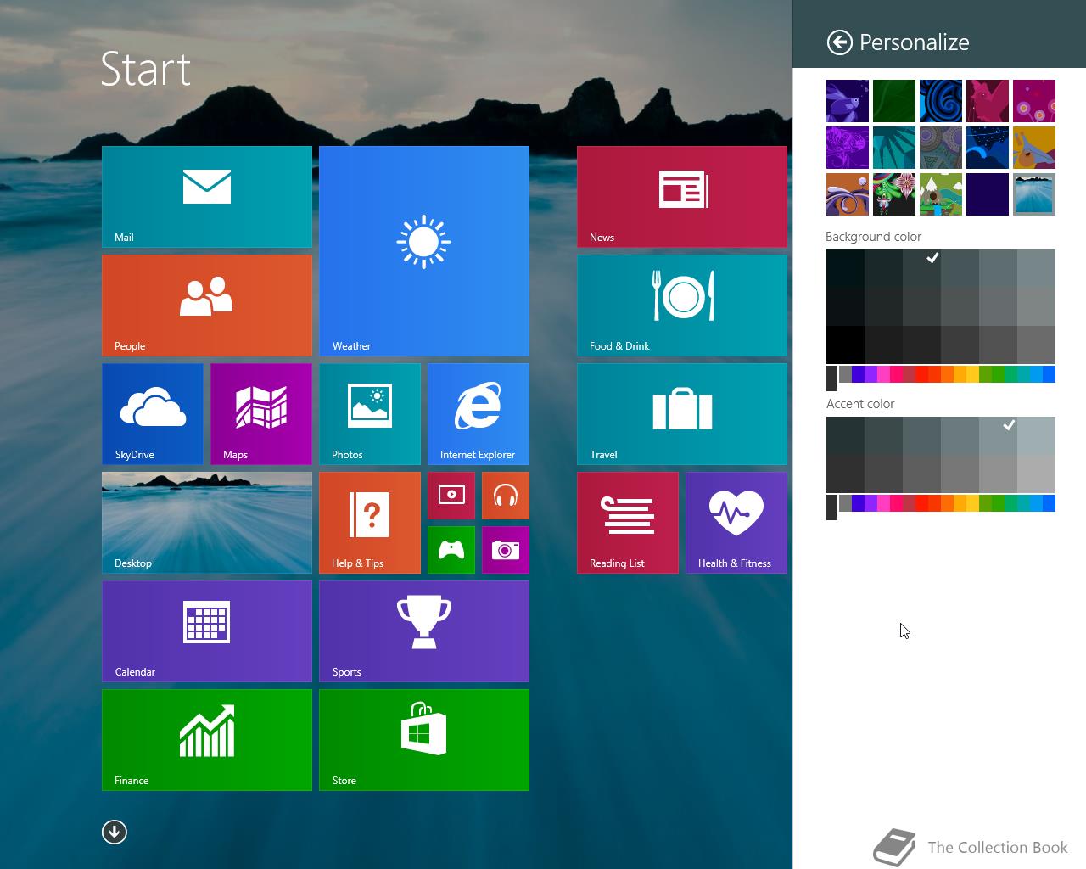
Task: Choose the solid dark navy background thumbnail
Action: (x=988, y=194)
